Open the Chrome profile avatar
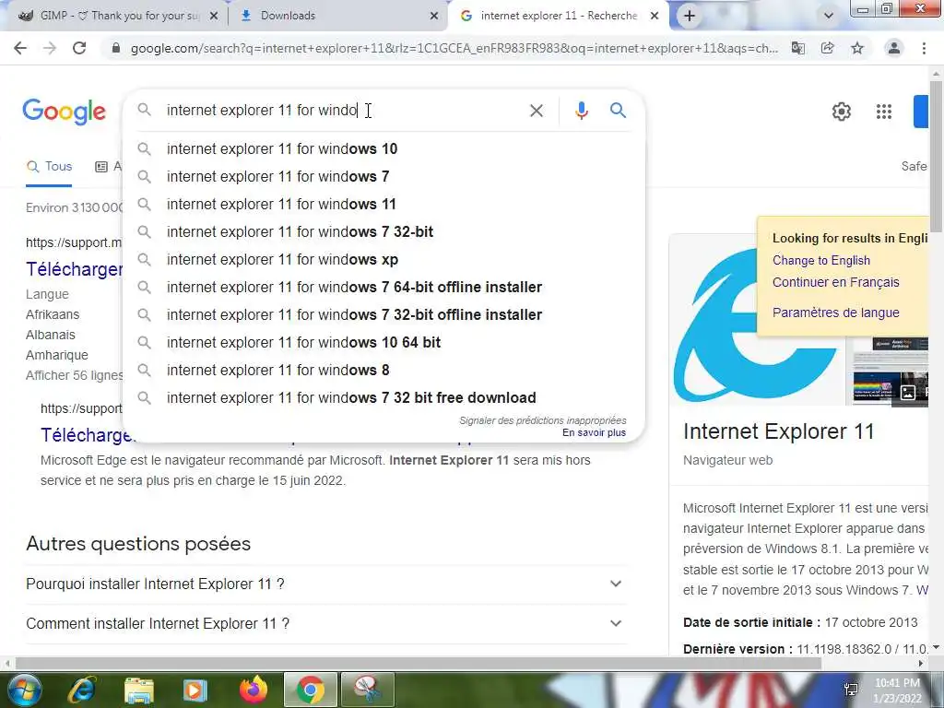The image size is (944, 708). click(x=894, y=48)
